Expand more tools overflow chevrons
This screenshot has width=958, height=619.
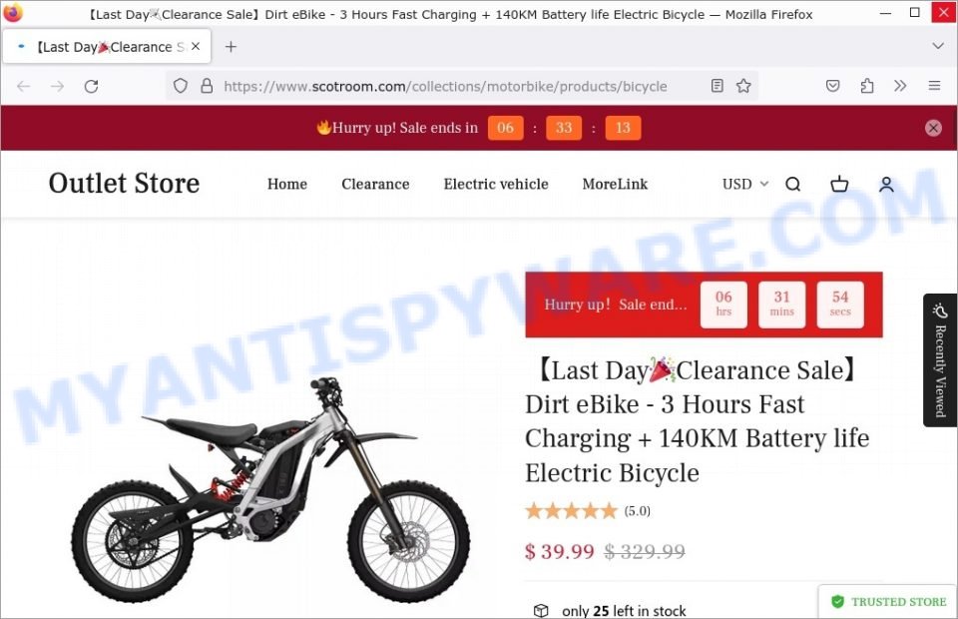click(900, 86)
